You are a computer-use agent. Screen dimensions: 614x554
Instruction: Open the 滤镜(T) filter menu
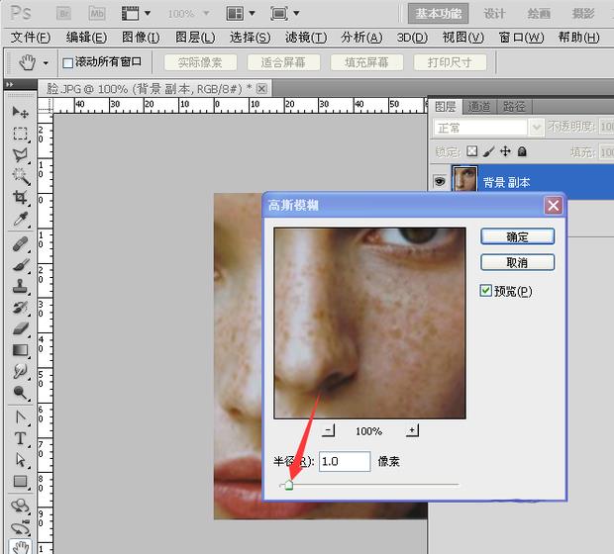tap(305, 38)
